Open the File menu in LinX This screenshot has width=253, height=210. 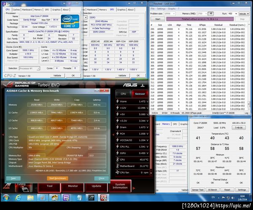[153, 8]
